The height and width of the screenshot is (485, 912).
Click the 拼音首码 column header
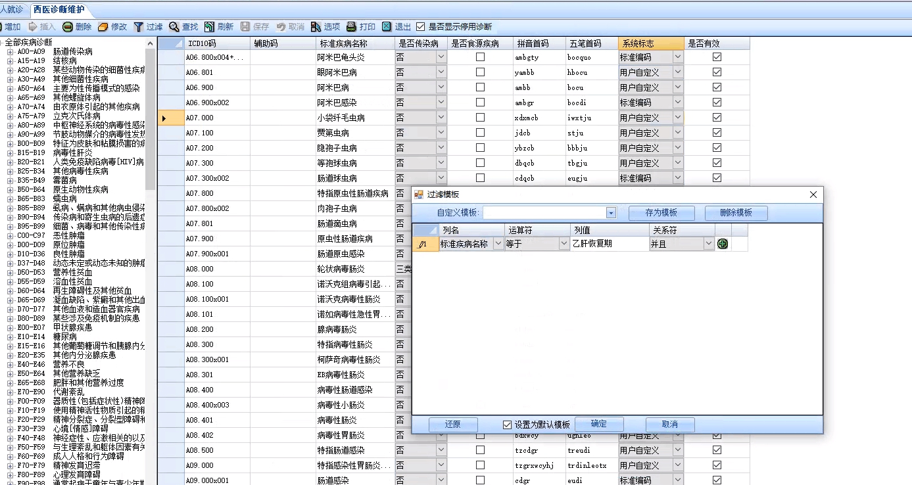click(539, 43)
